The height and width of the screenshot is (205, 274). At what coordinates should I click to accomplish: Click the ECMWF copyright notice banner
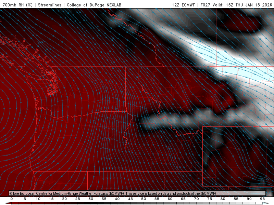tap(137, 193)
